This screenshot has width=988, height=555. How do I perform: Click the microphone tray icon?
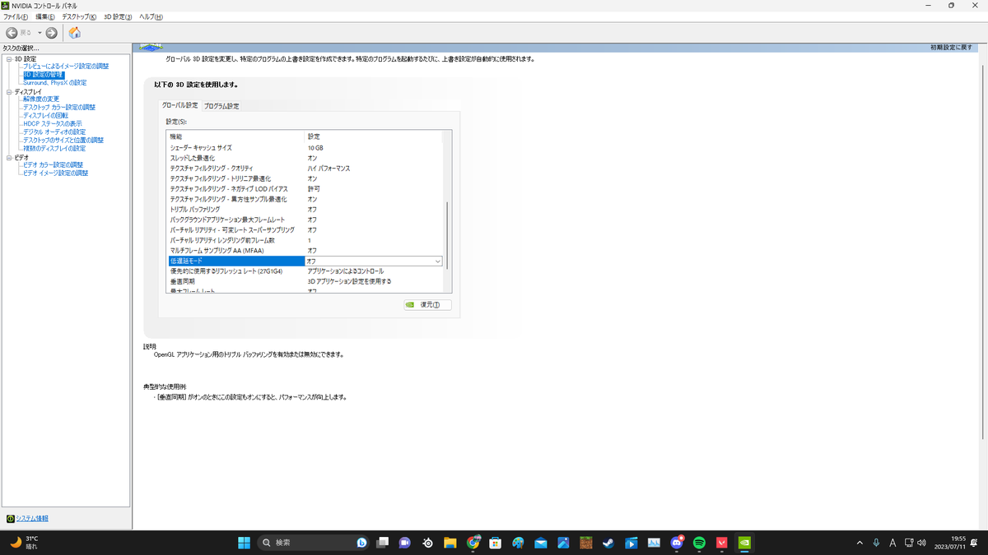point(876,543)
